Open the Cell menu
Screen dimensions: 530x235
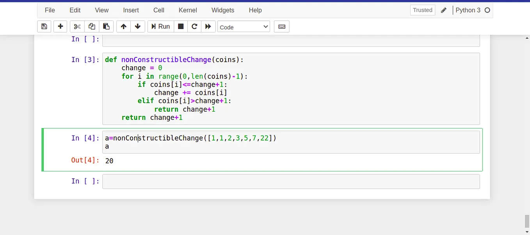pyautogui.click(x=158, y=10)
